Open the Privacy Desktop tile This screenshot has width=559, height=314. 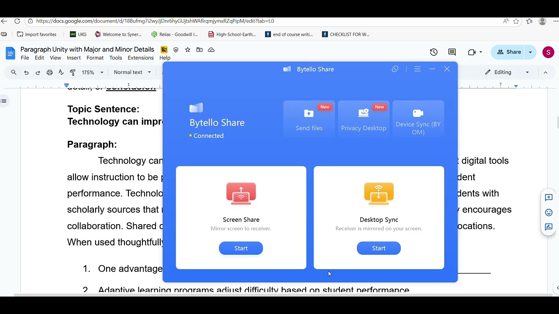(363, 119)
